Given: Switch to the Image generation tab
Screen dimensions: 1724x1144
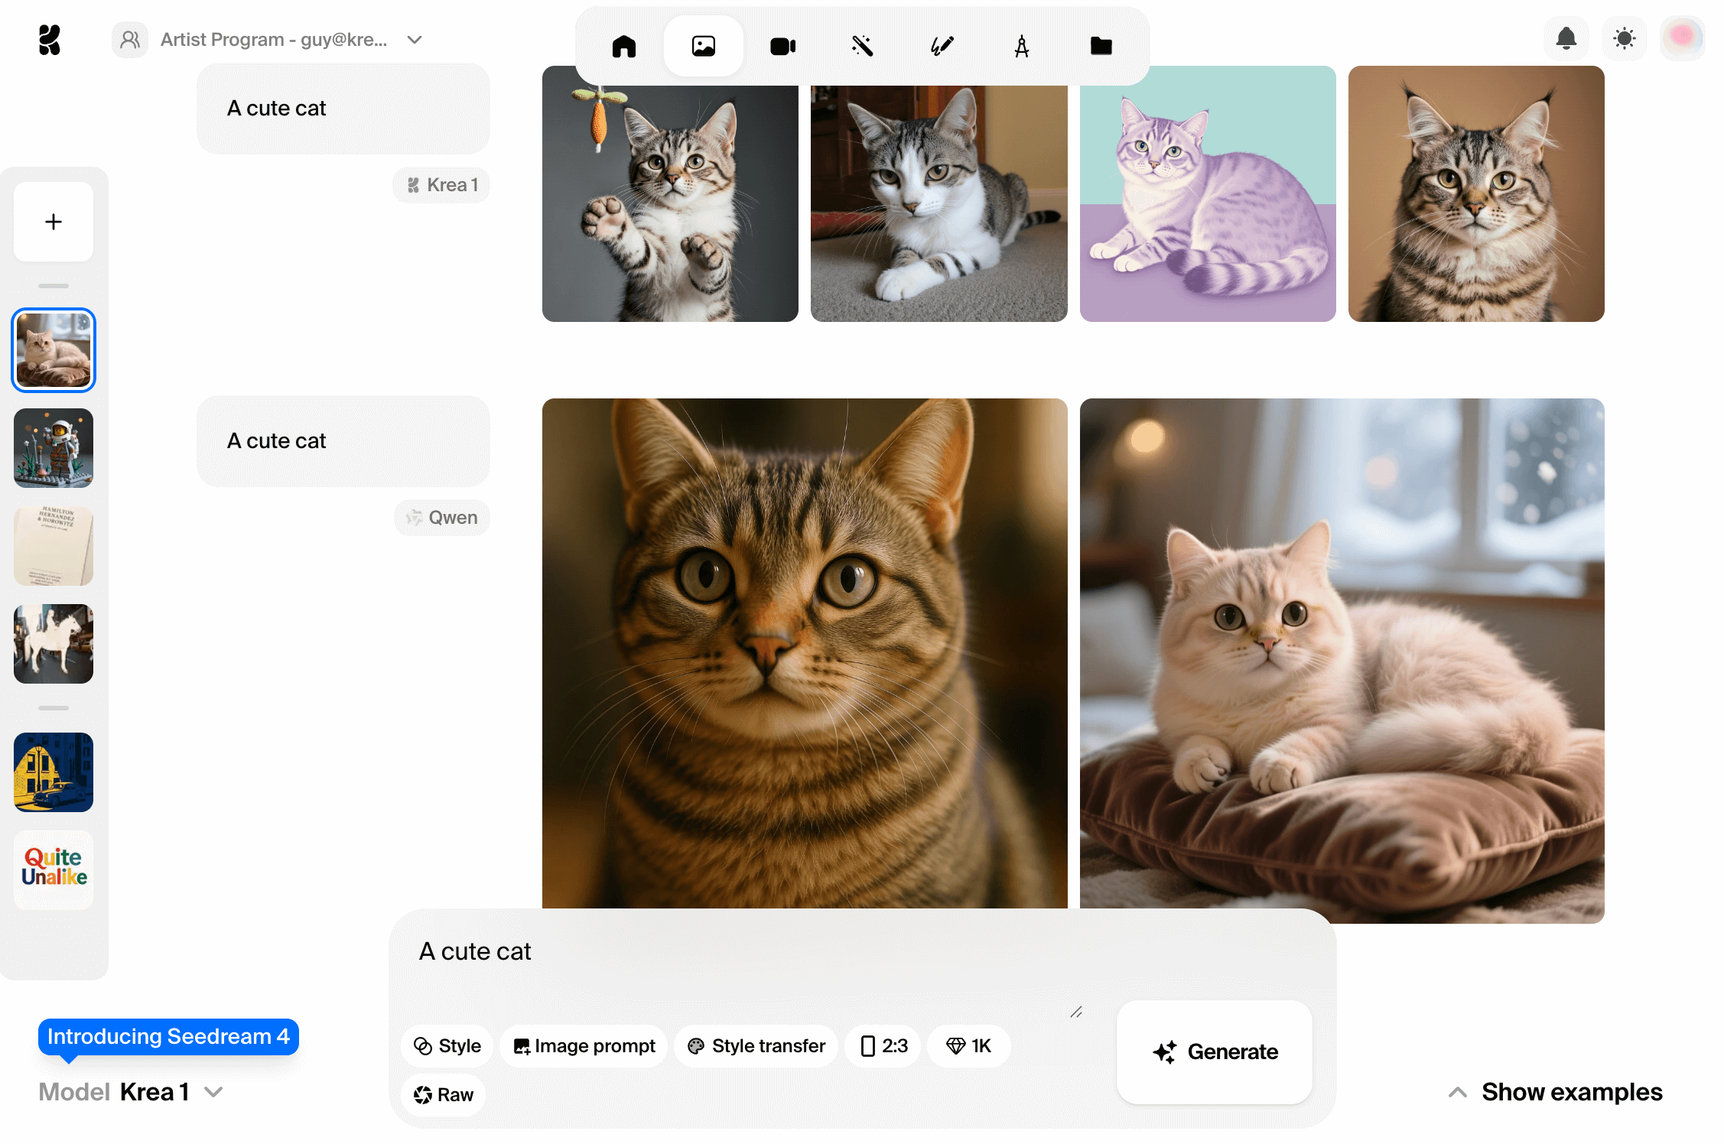Looking at the screenshot, I should pos(703,46).
